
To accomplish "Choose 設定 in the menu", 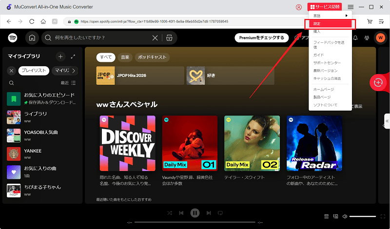I will (330, 23).
